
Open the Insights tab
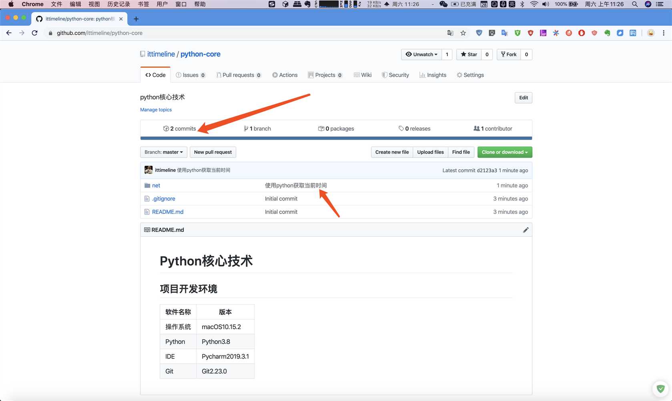pyautogui.click(x=433, y=75)
